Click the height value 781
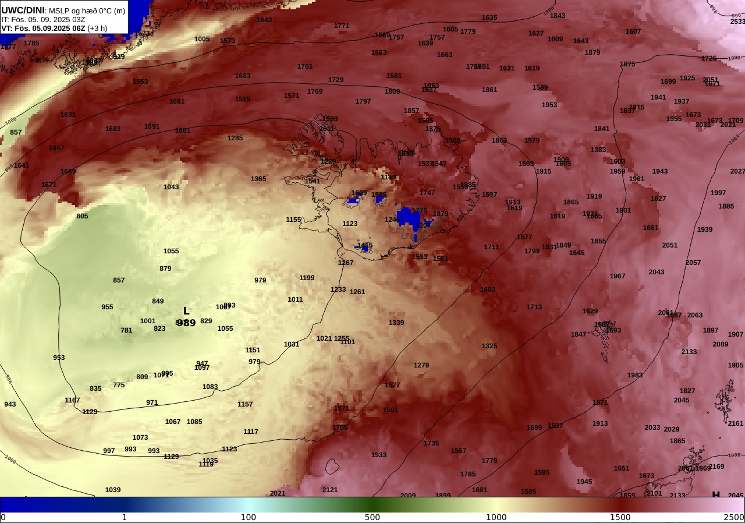745x523 pixels. (x=126, y=330)
